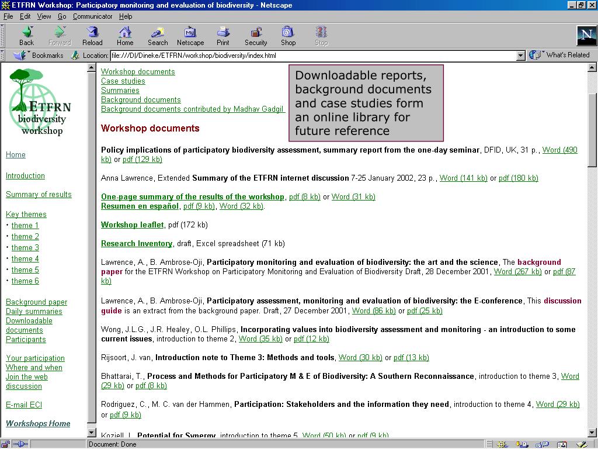Open theme 6 in the sidebar
Image resolution: width=598 pixels, height=449 pixels.
[x=25, y=281]
